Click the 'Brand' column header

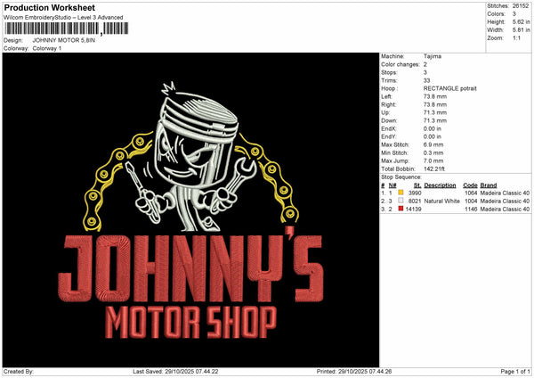(489, 185)
